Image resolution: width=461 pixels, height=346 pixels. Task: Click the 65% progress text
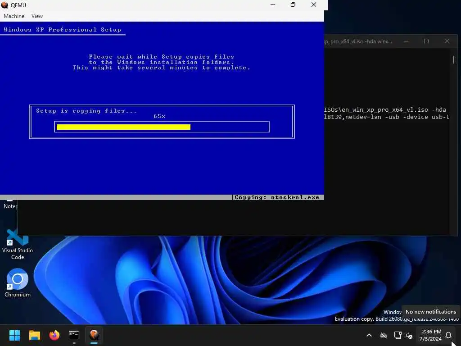click(x=159, y=116)
